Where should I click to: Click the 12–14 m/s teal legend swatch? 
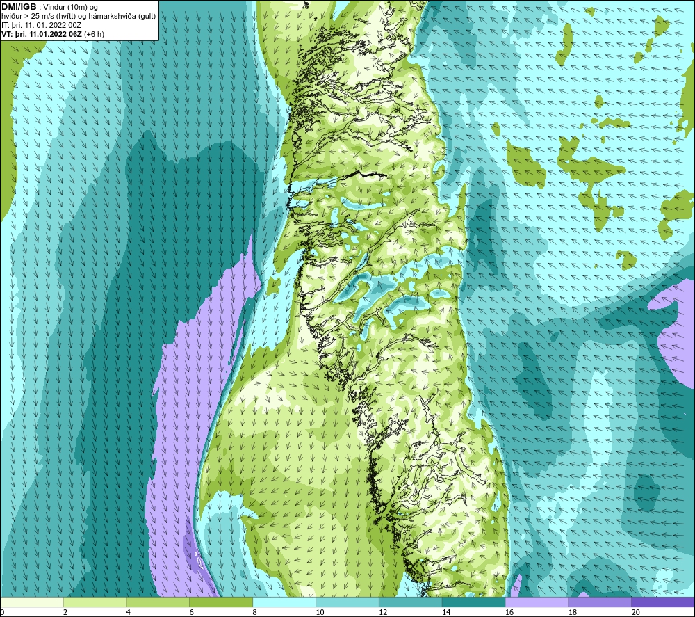[411, 602]
